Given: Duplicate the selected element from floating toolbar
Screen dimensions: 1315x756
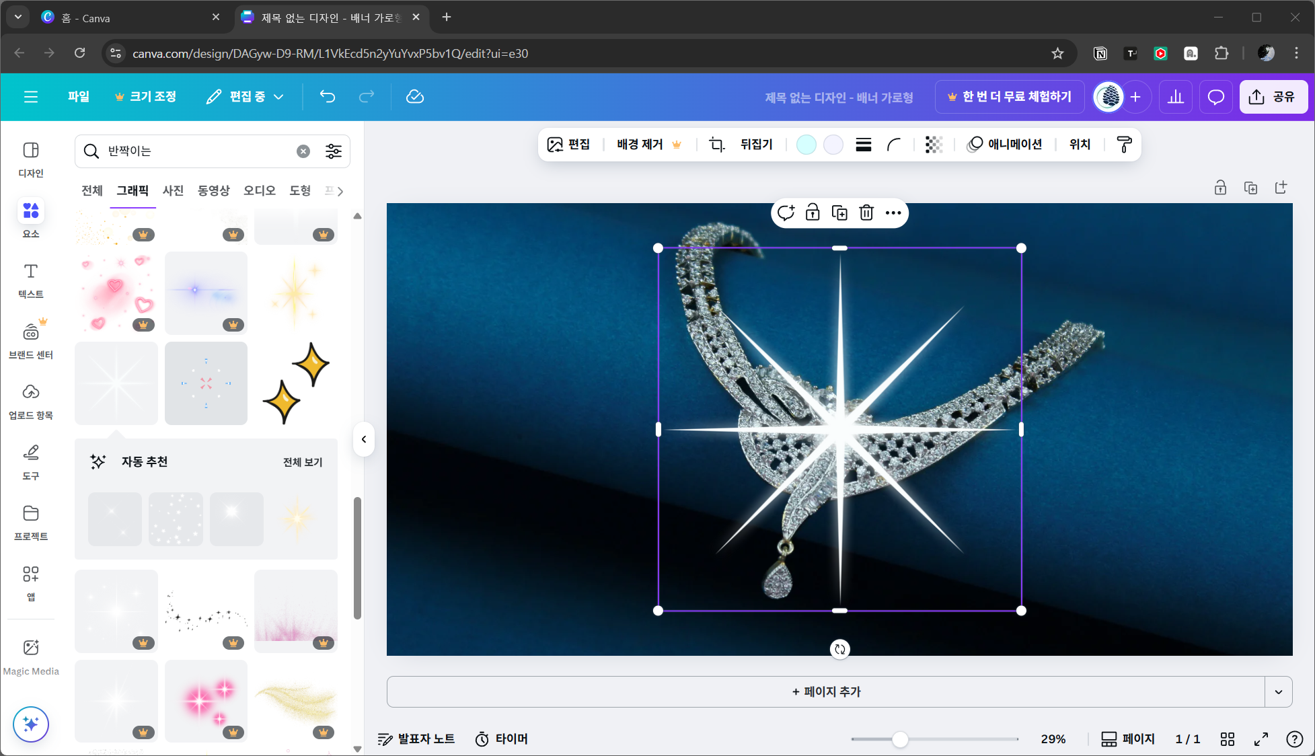Looking at the screenshot, I should [839, 213].
